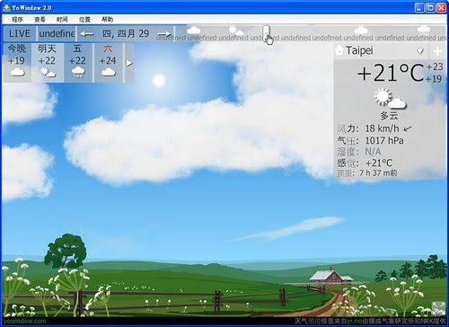Add a new location with the plus icon

[x=437, y=51]
